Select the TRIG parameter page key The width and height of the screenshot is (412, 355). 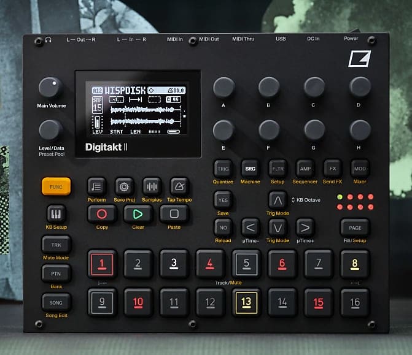tap(223, 169)
